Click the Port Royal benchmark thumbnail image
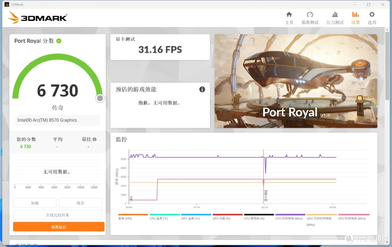Image resolution: width=392 pixels, height=247 pixels. tap(296, 81)
